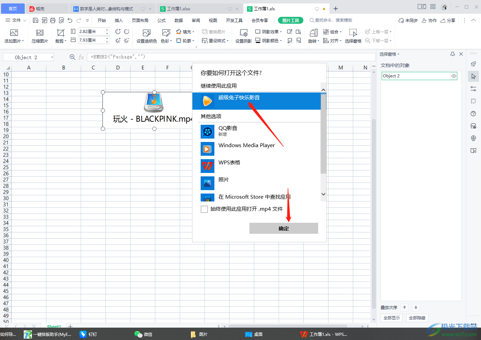
Task: Click the Collaborate button
Action: point(429,20)
